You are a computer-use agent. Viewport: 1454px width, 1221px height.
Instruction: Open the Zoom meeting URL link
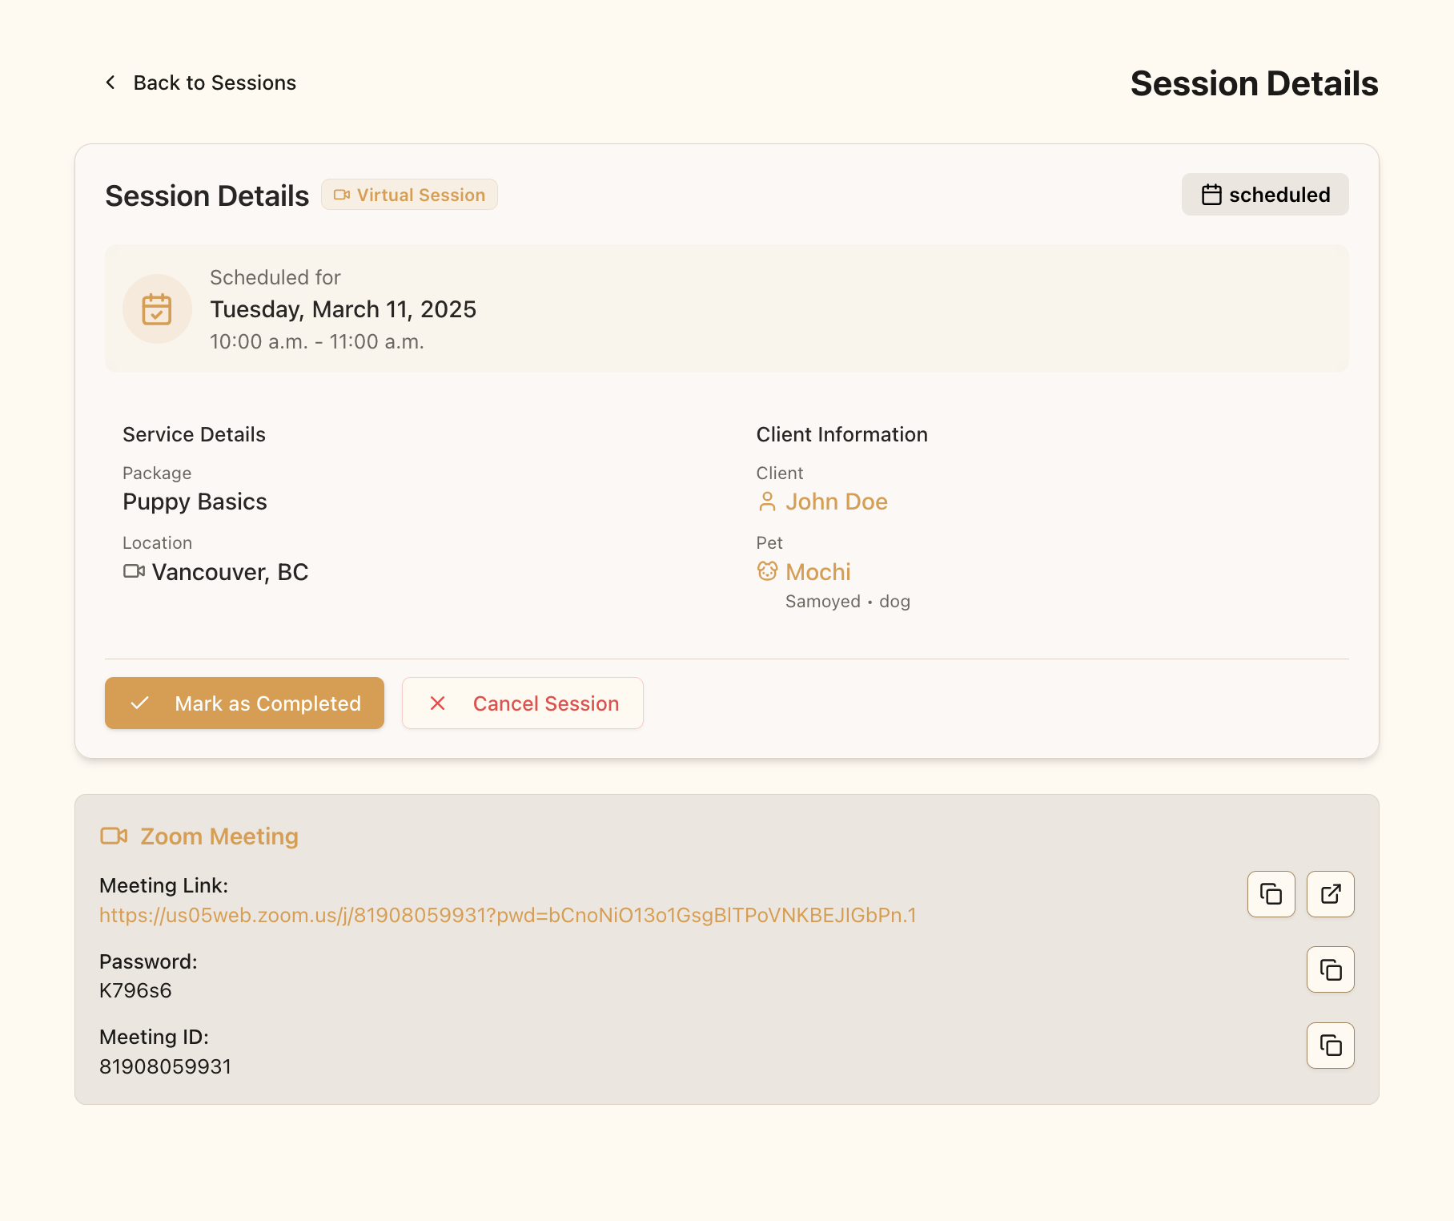click(508, 915)
